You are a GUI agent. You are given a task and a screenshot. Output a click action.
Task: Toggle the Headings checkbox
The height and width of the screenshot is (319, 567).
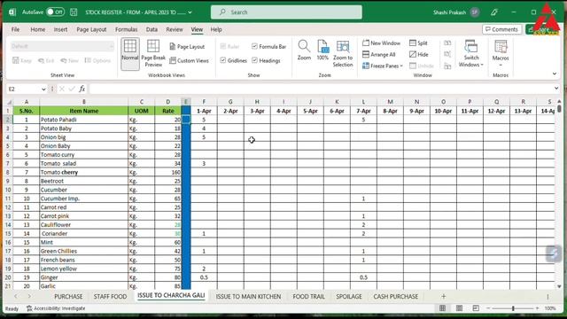click(x=254, y=60)
